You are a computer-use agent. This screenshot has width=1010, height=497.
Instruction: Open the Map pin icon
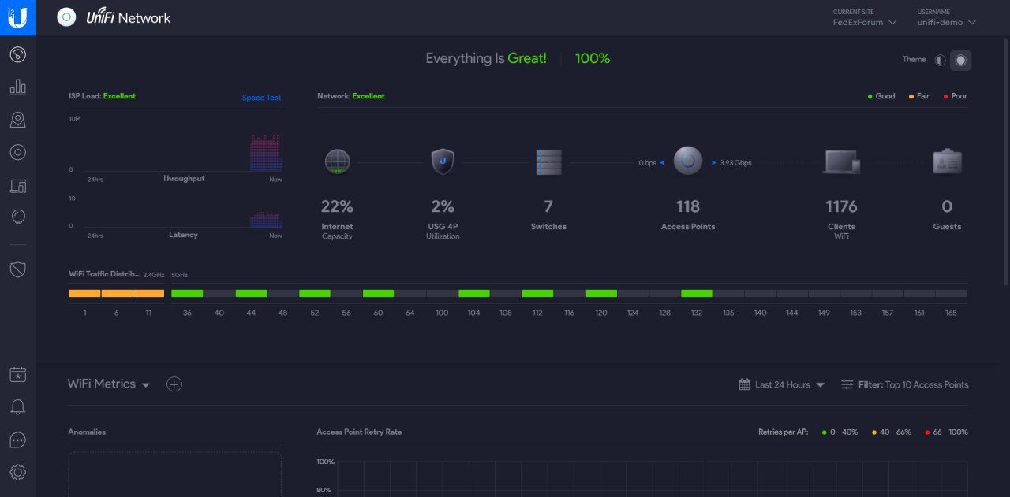(x=17, y=120)
